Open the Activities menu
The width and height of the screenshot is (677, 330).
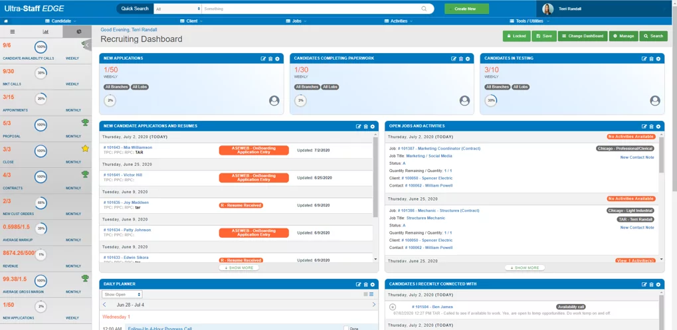click(x=399, y=21)
